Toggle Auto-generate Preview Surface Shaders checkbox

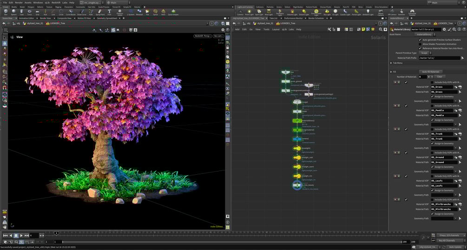tap(420, 39)
